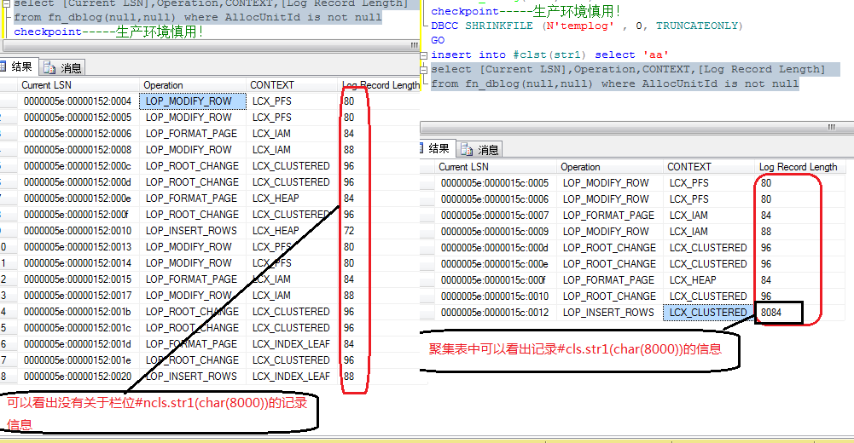Select cell 0000005e:00000152:0006
The width and height of the screenshot is (854, 443).
(78, 134)
